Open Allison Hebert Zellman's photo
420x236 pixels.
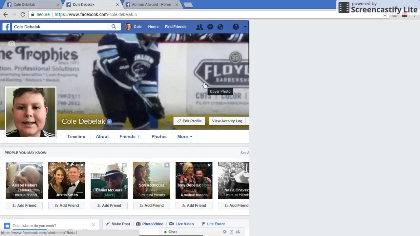point(24,180)
